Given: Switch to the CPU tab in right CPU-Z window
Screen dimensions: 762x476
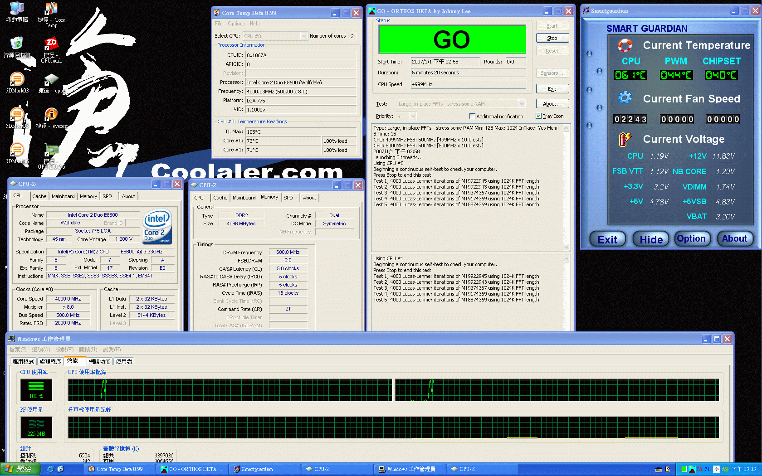Looking at the screenshot, I should tap(199, 198).
